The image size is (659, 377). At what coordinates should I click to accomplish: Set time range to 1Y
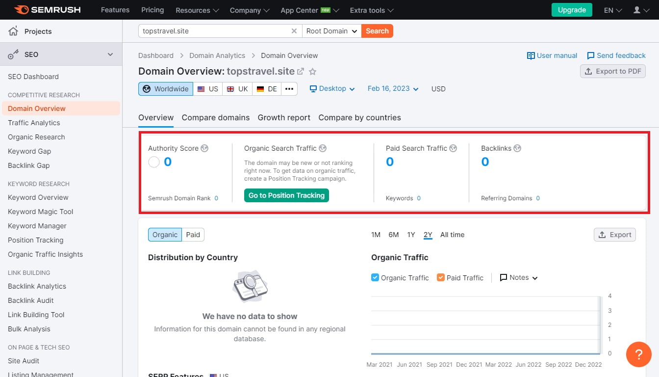[x=411, y=235]
